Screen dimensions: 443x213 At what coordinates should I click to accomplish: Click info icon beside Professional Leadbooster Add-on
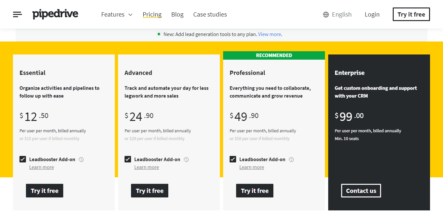[292, 160]
